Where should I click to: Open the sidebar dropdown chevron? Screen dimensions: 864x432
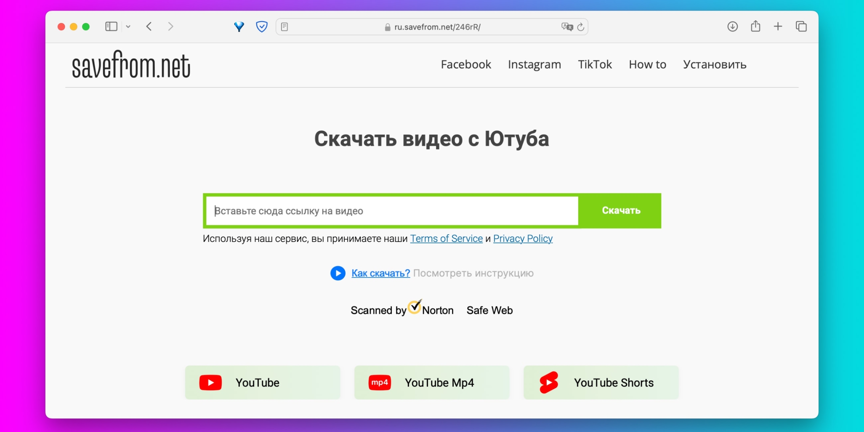click(x=128, y=26)
